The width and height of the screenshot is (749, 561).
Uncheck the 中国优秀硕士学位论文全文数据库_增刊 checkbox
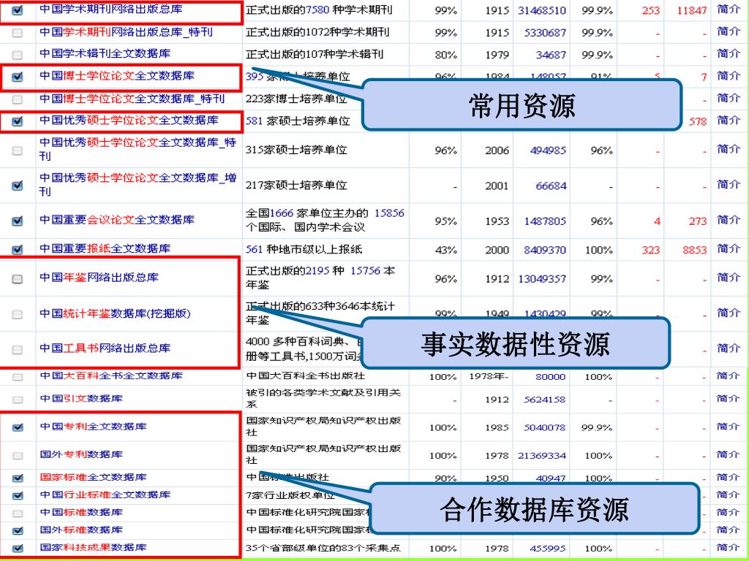(x=18, y=186)
